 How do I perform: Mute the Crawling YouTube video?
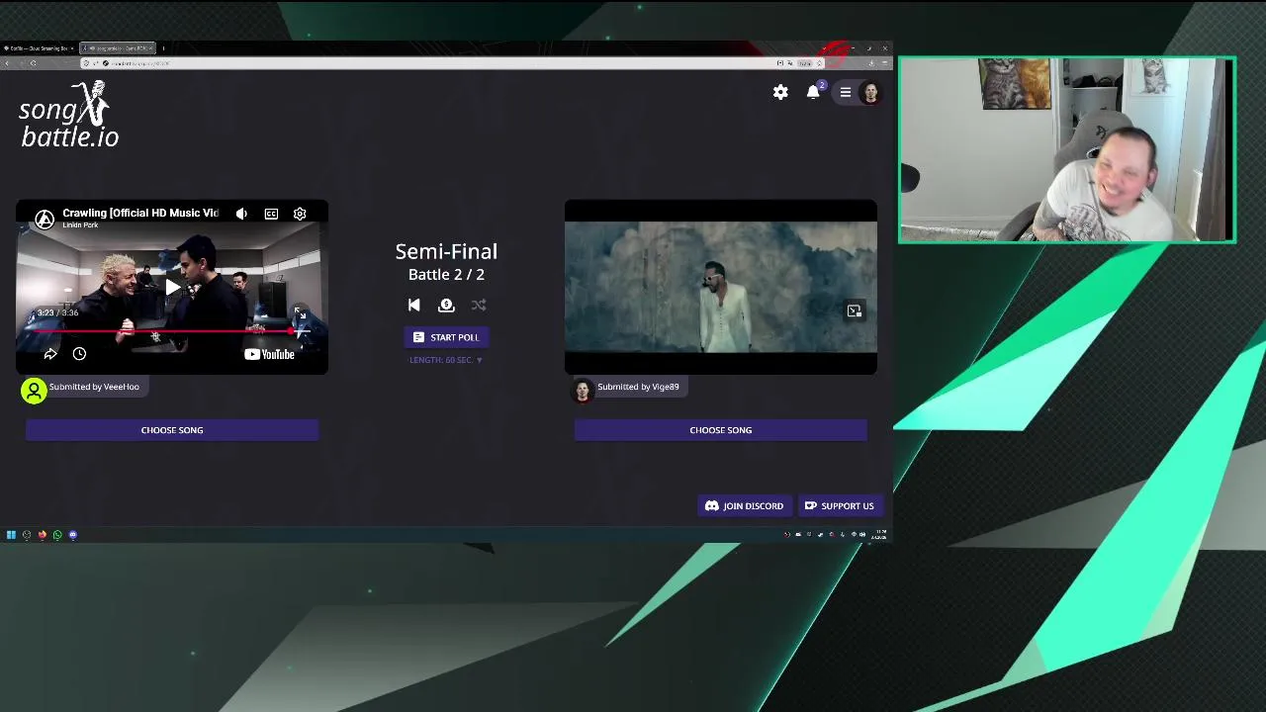pyautogui.click(x=241, y=214)
